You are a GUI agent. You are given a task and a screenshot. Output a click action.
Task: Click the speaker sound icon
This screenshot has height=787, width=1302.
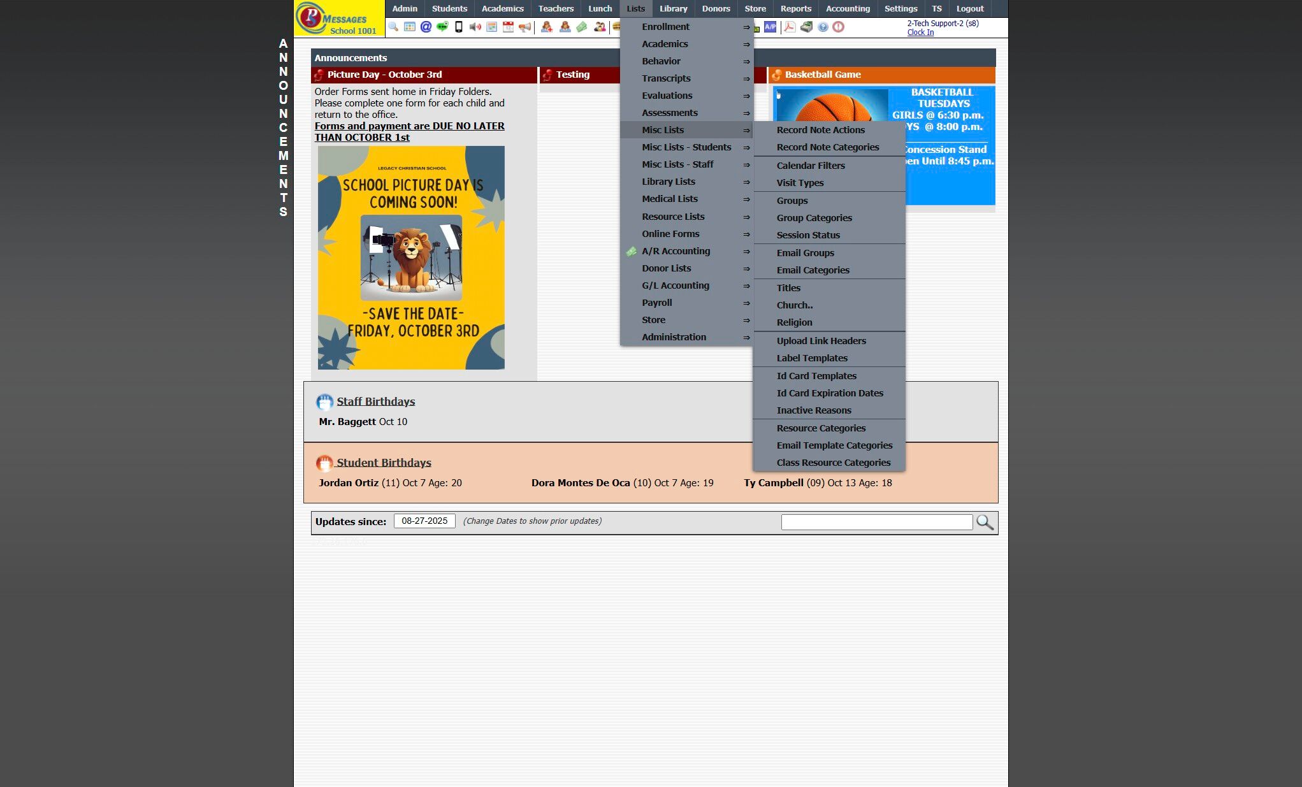475,27
